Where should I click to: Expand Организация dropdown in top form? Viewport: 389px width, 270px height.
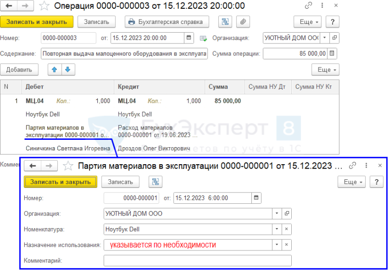coord(324,38)
